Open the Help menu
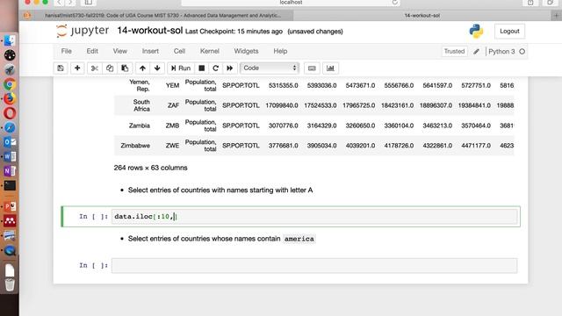 tap(280, 51)
